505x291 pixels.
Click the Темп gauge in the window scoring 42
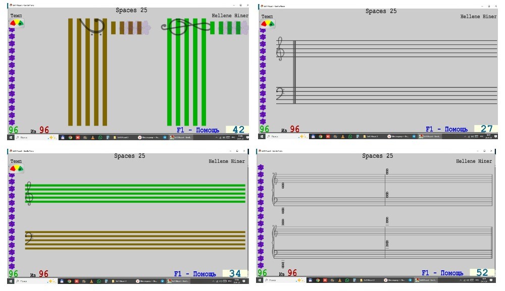tap(16, 23)
